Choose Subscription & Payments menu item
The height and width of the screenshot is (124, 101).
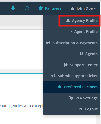click(72, 43)
